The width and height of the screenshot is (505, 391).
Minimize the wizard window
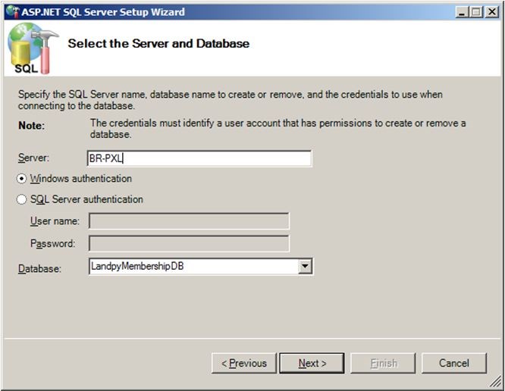click(463, 12)
